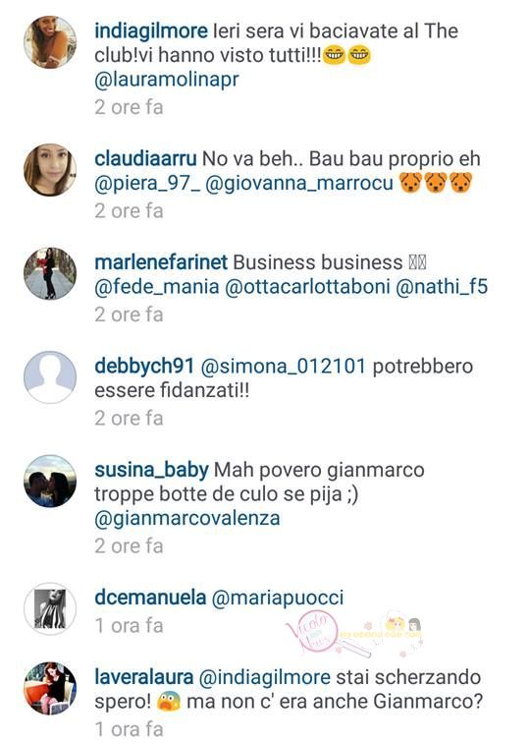Open the @mariapuocci mention
The width and height of the screenshot is (530, 744).
tap(278, 598)
